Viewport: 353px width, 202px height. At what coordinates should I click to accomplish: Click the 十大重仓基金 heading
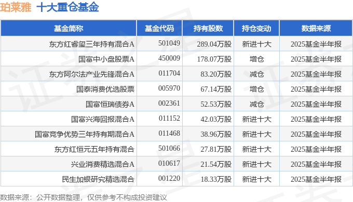coord(67,7)
